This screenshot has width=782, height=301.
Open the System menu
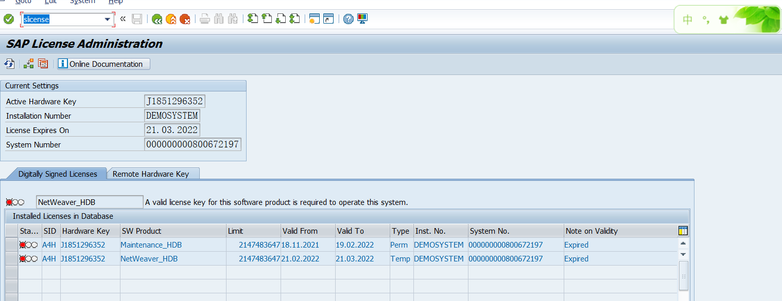tap(82, 2)
